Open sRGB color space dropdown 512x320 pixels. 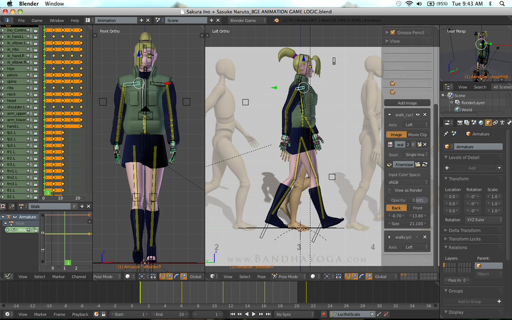click(x=407, y=182)
